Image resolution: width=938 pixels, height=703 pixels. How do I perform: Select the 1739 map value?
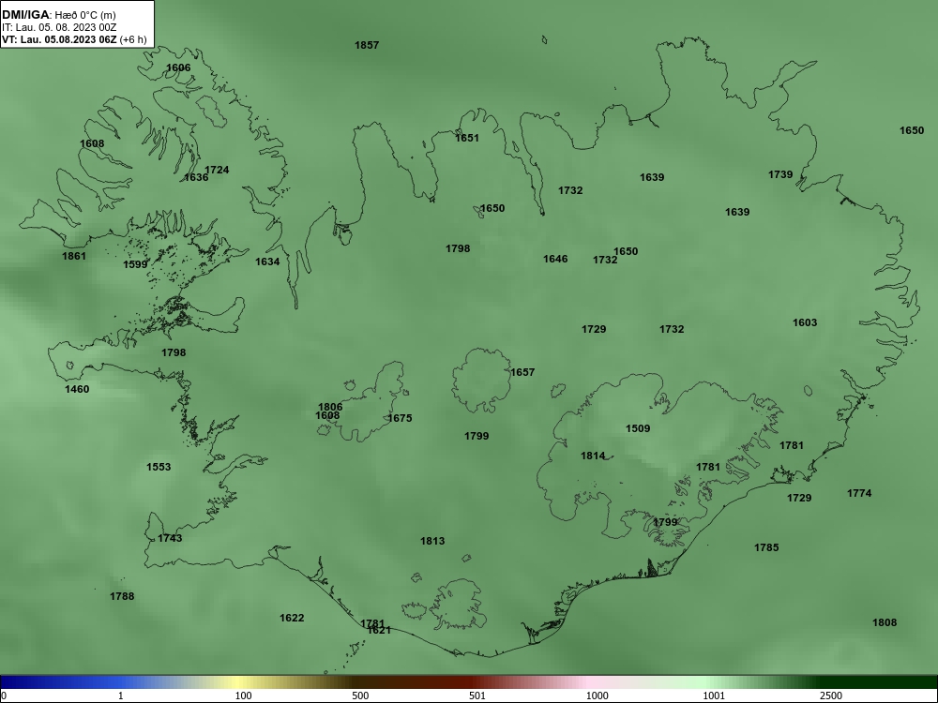coord(780,174)
